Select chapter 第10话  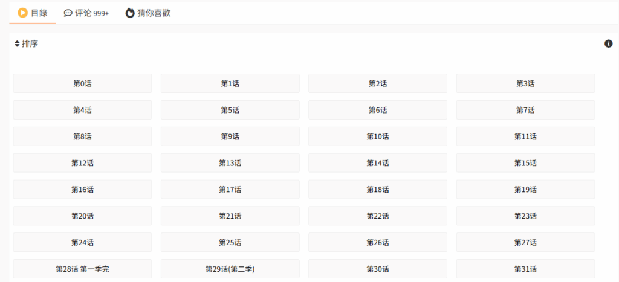(x=378, y=136)
